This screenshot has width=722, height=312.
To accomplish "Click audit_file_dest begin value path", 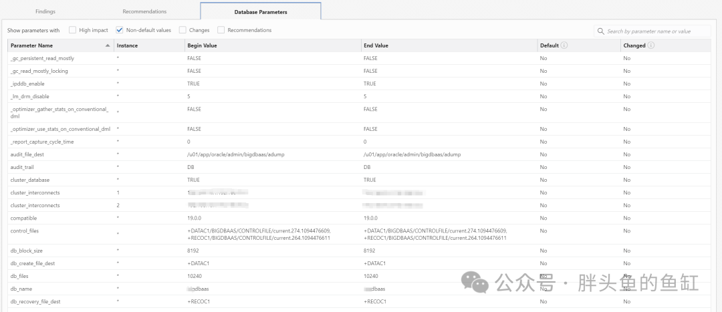I will click(x=236, y=154).
